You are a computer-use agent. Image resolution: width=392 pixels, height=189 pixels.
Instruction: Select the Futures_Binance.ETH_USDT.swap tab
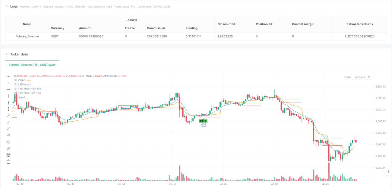[32, 65]
